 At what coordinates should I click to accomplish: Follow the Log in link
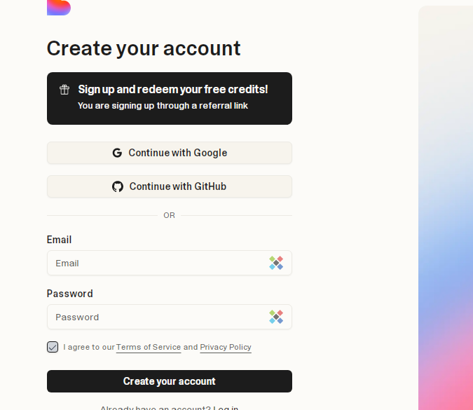pyautogui.click(x=226, y=408)
